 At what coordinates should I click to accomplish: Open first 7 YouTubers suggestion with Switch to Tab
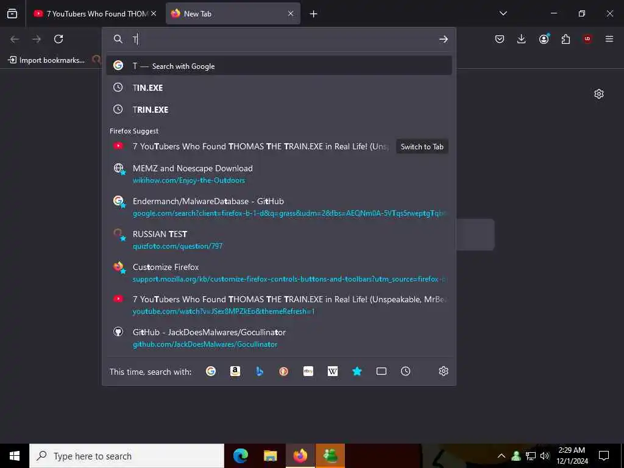coord(279,146)
